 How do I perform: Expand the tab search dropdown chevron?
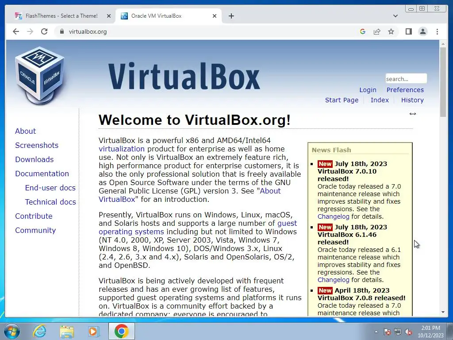click(395, 16)
